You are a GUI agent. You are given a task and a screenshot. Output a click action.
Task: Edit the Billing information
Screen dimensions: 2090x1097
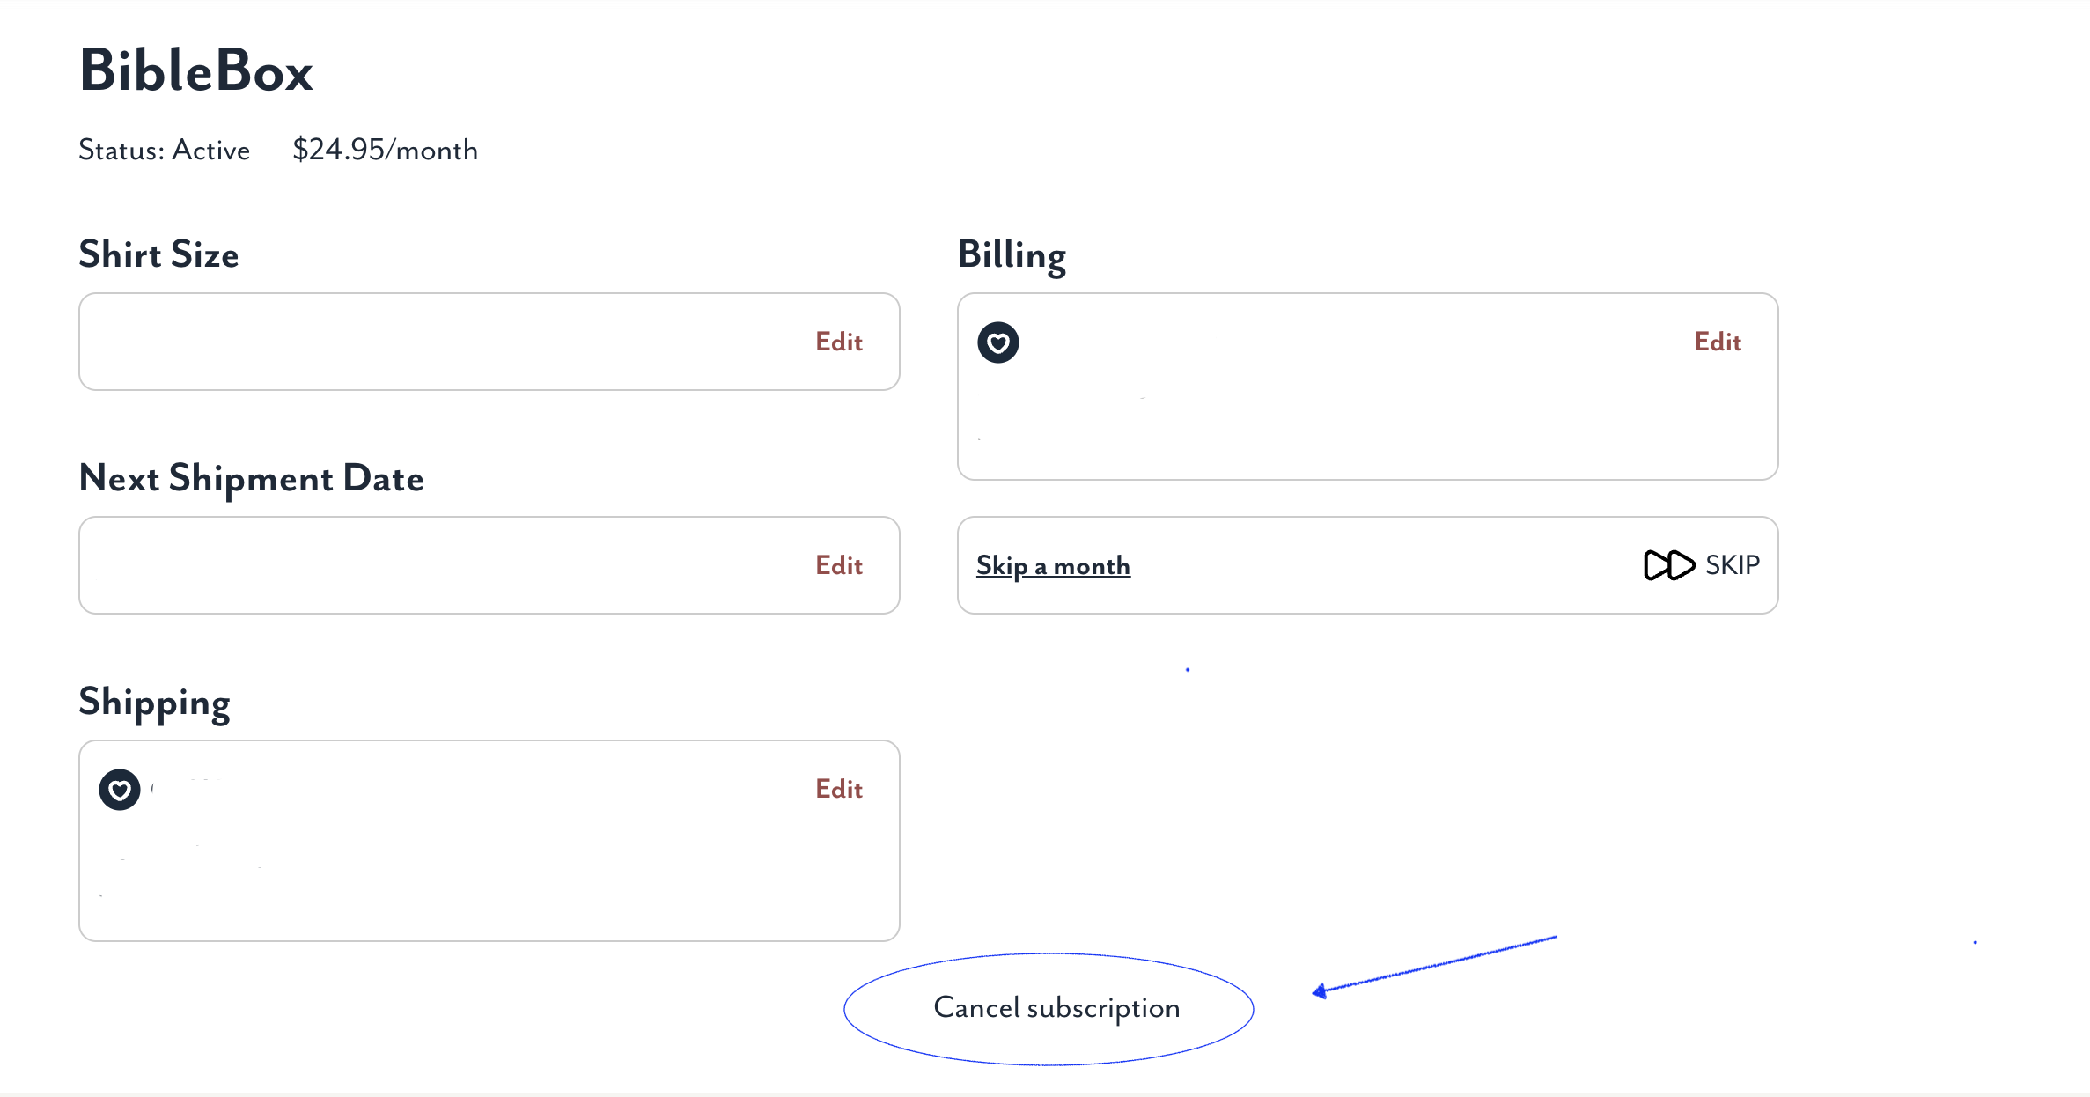coord(1718,342)
